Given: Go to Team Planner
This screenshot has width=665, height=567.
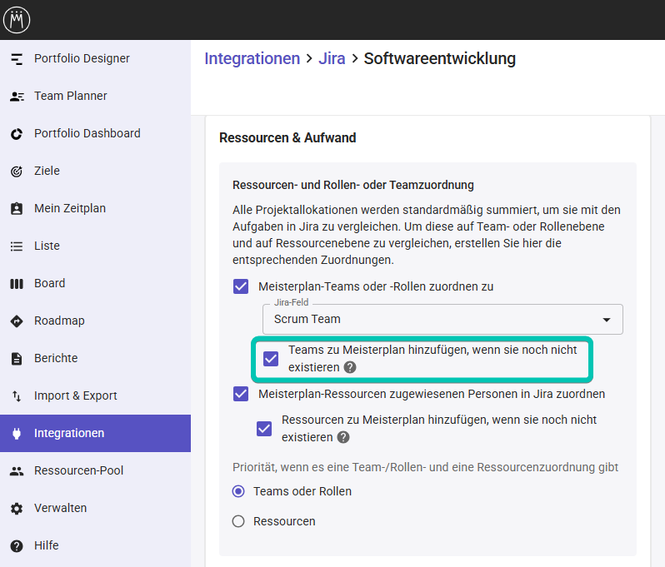Looking at the screenshot, I should point(96,97).
